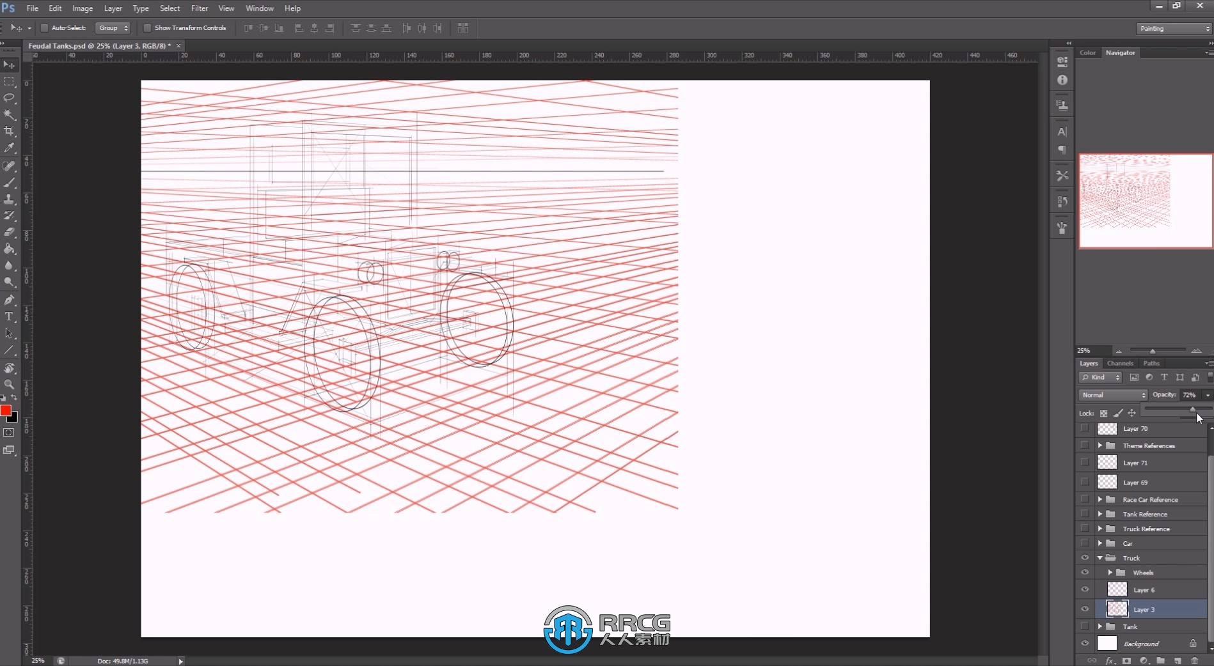Click the black background color swatch
Screen dimensions: 1214x666
coord(14,419)
